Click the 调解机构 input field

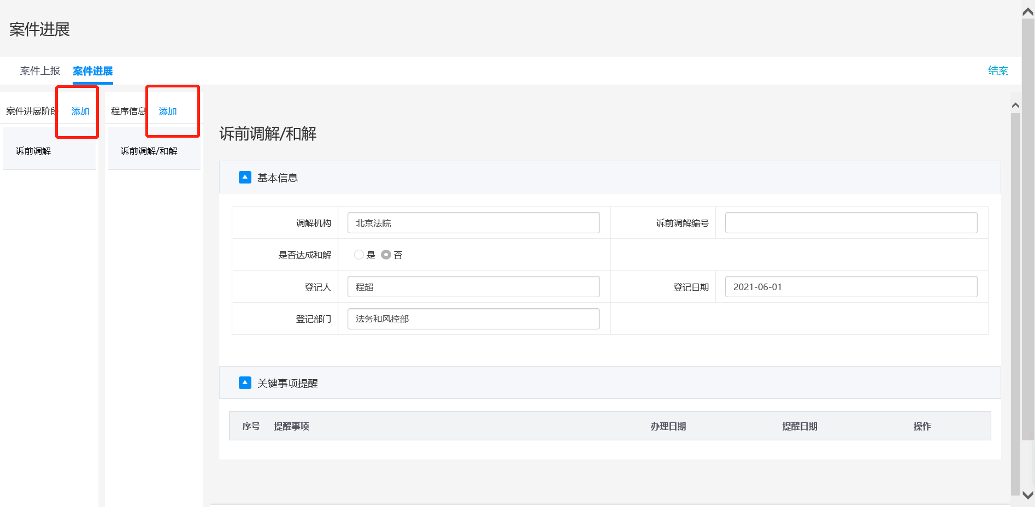point(473,223)
